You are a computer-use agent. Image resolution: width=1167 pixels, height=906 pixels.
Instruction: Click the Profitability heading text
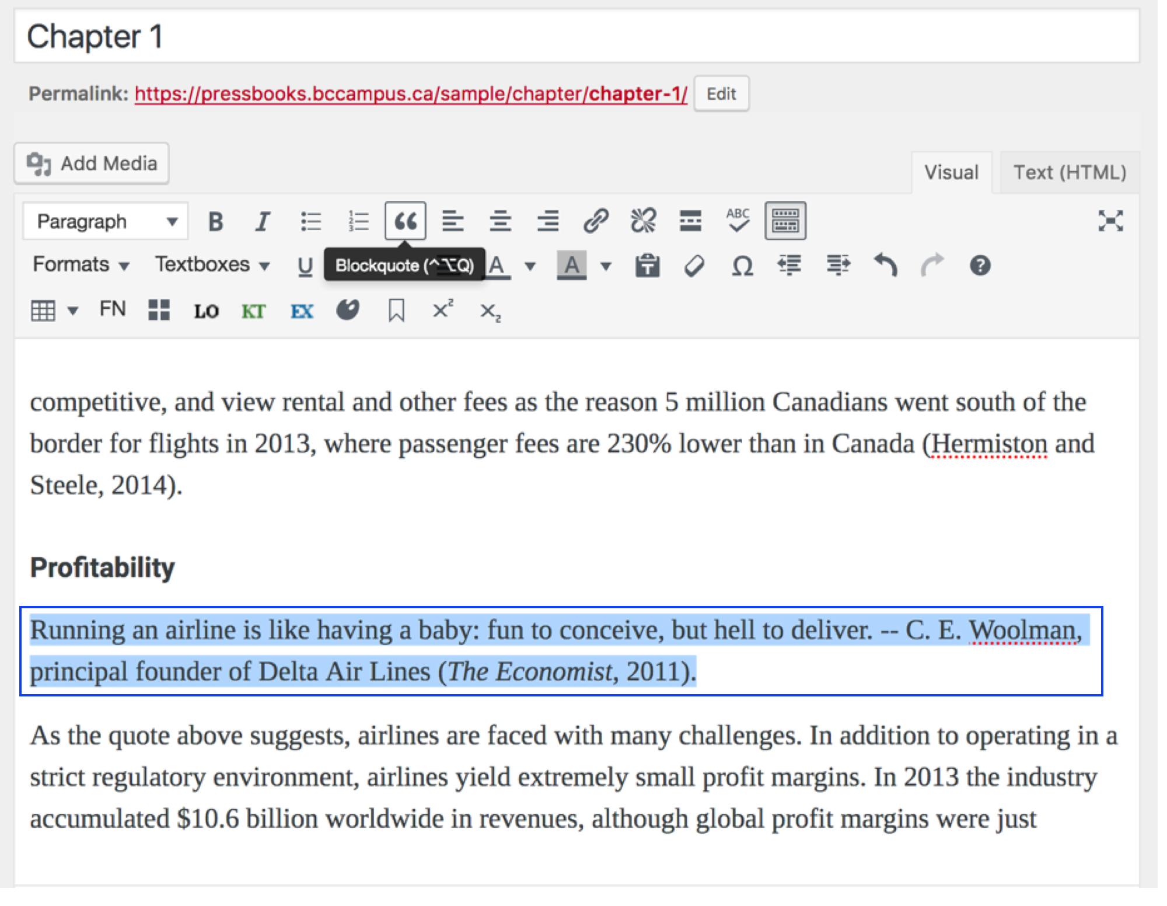103,567
